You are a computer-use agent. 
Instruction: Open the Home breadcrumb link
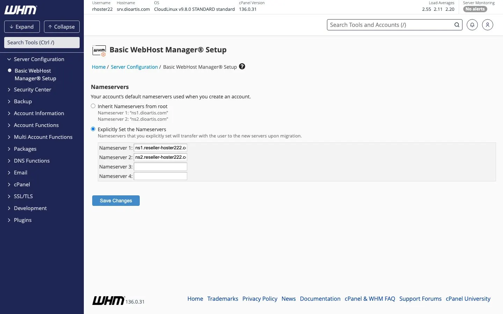click(x=99, y=67)
